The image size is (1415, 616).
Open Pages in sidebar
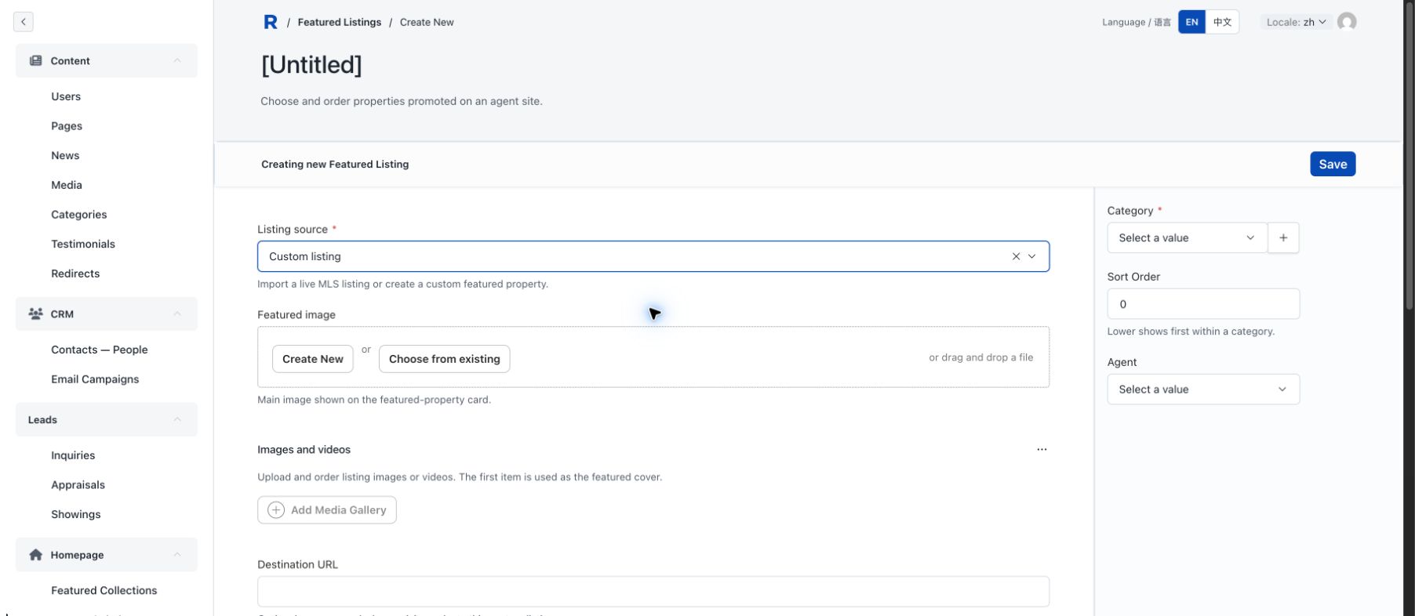(x=67, y=126)
